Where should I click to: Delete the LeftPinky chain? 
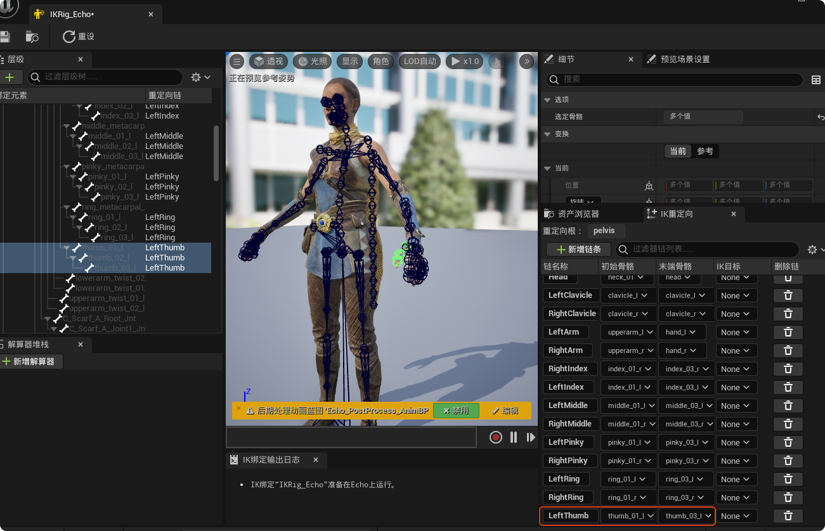pyautogui.click(x=788, y=442)
